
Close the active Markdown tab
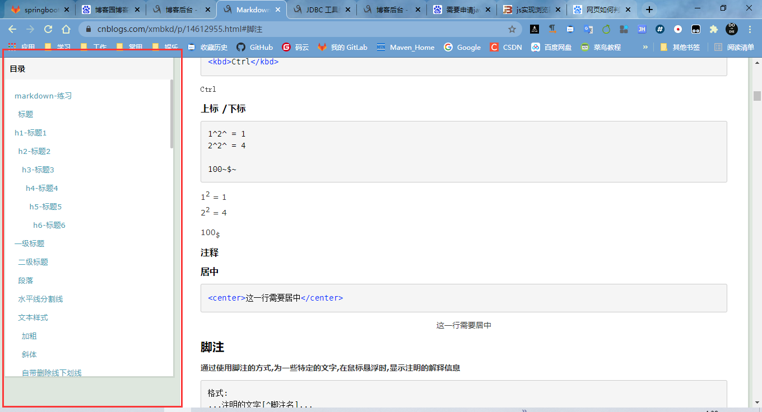coord(278,10)
